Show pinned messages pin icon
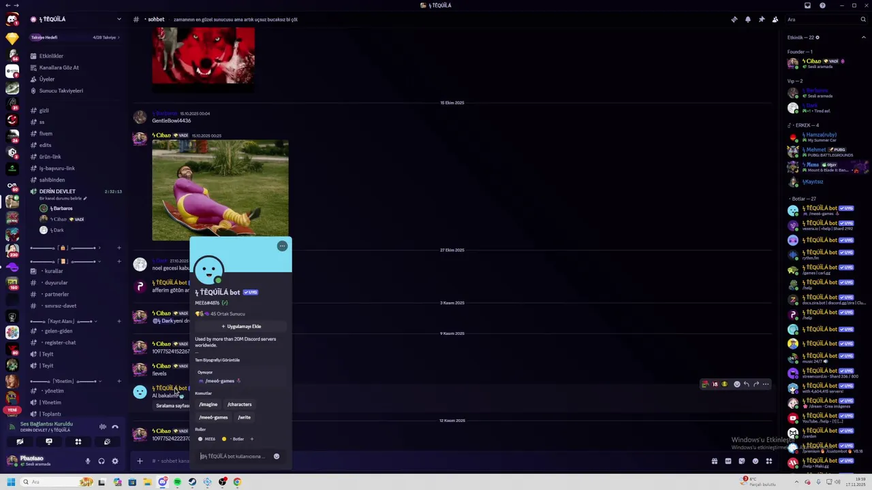The width and height of the screenshot is (872, 490). click(x=761, y=19)
